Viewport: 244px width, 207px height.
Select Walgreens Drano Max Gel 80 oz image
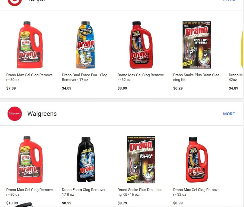tap(30, 160)
